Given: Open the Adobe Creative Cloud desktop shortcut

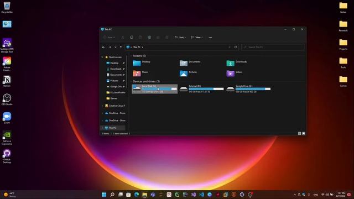Looking at the screenshot, I should pos(7,64).
